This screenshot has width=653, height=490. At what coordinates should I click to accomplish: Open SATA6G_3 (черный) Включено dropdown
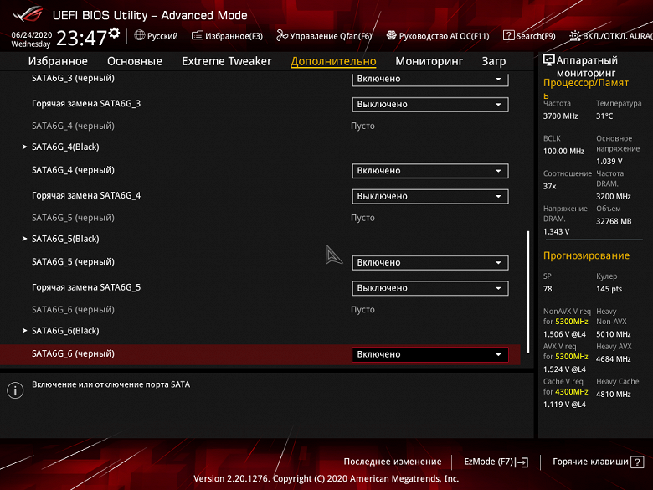coord(430,79)
